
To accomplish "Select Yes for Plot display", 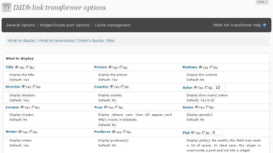I will point(193,133).
